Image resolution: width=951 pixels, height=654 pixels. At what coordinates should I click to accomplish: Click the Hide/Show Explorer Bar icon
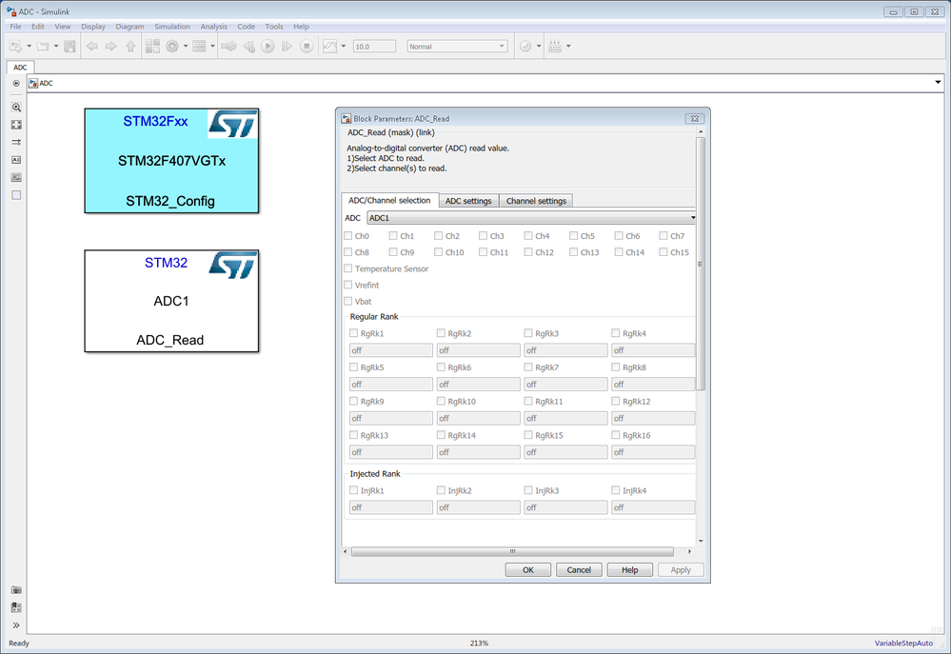click(x=16, y=83)
